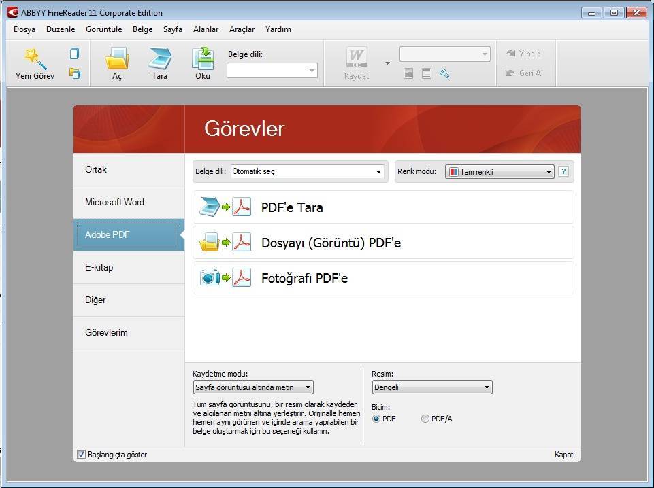Viewport: 654px width, 488px height.
Task: Click the Kaydet Word save icon
Action: point(357,58)
